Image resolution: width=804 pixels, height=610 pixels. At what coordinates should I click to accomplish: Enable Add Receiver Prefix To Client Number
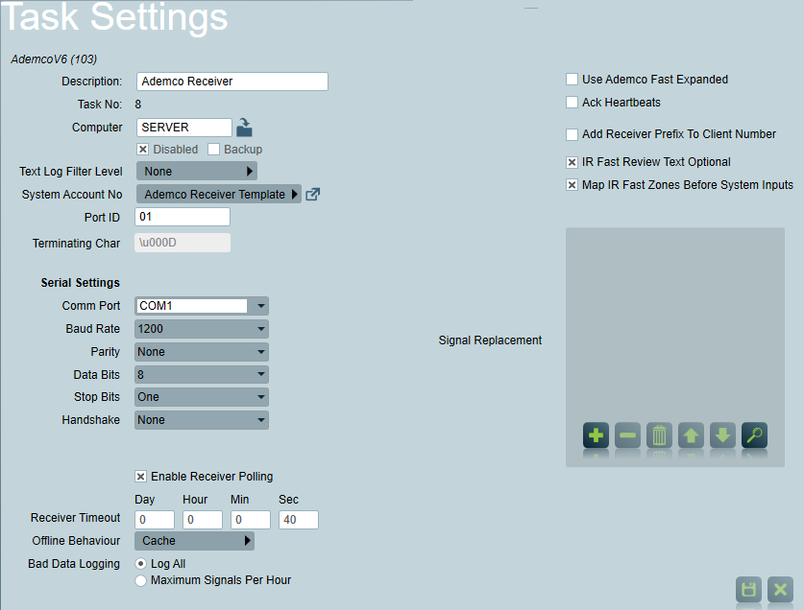click(572, 134)
